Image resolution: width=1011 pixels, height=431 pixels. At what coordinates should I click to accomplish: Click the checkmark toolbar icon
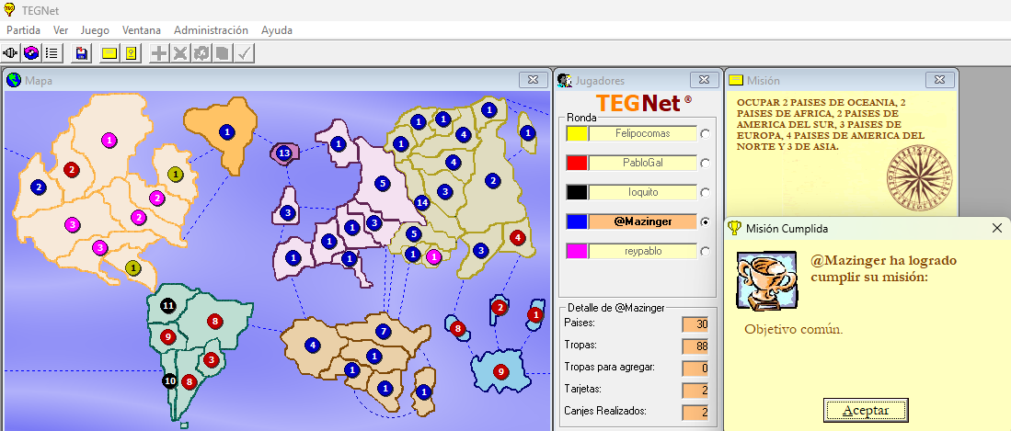(244, 53)
